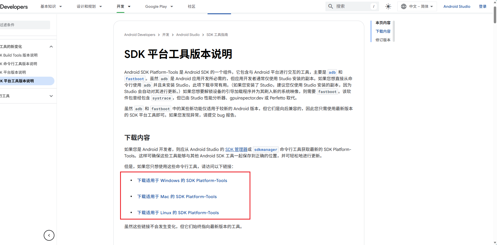Download SDK Platform-Tools for Windows
The height and width of the screenshot is (245, 497).
coord(182,181)
